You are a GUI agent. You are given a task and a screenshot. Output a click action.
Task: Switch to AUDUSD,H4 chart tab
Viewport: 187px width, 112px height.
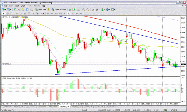[x=77, y=107]
